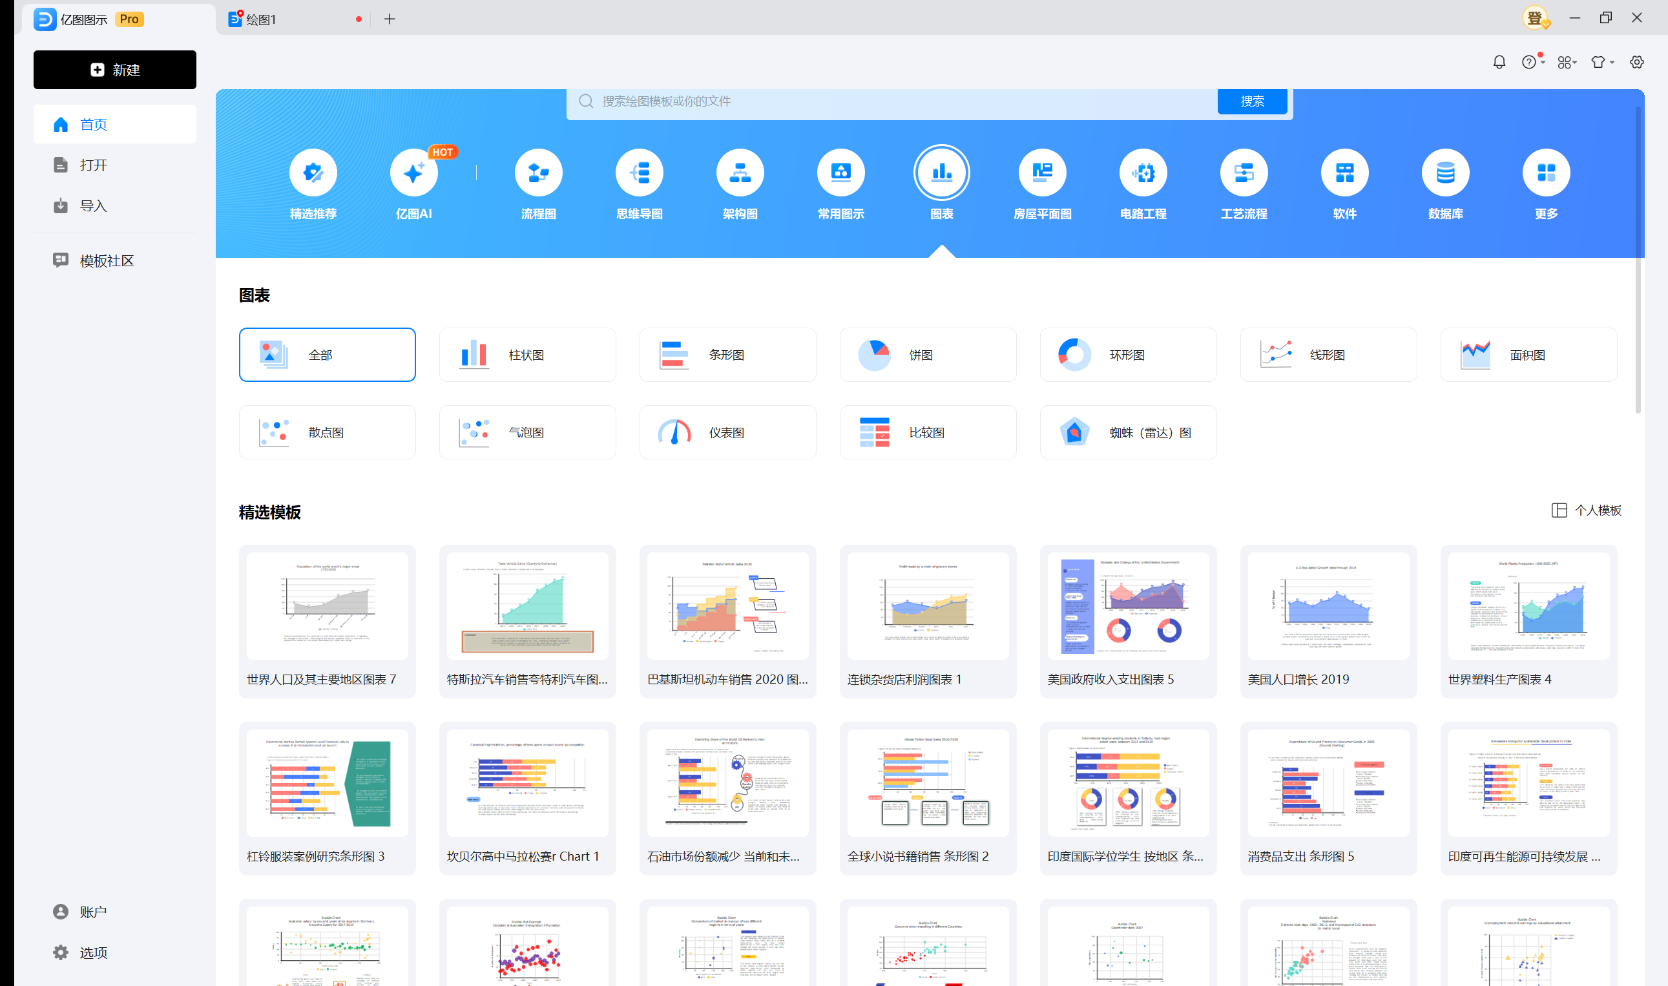This screenshot has height=986, width=1668.
Task: Click the 新建 new document button
Action: click(115, 70)
